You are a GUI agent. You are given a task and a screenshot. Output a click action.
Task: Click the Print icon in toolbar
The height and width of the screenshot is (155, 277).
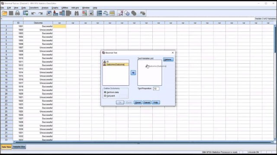click(17, 13)
